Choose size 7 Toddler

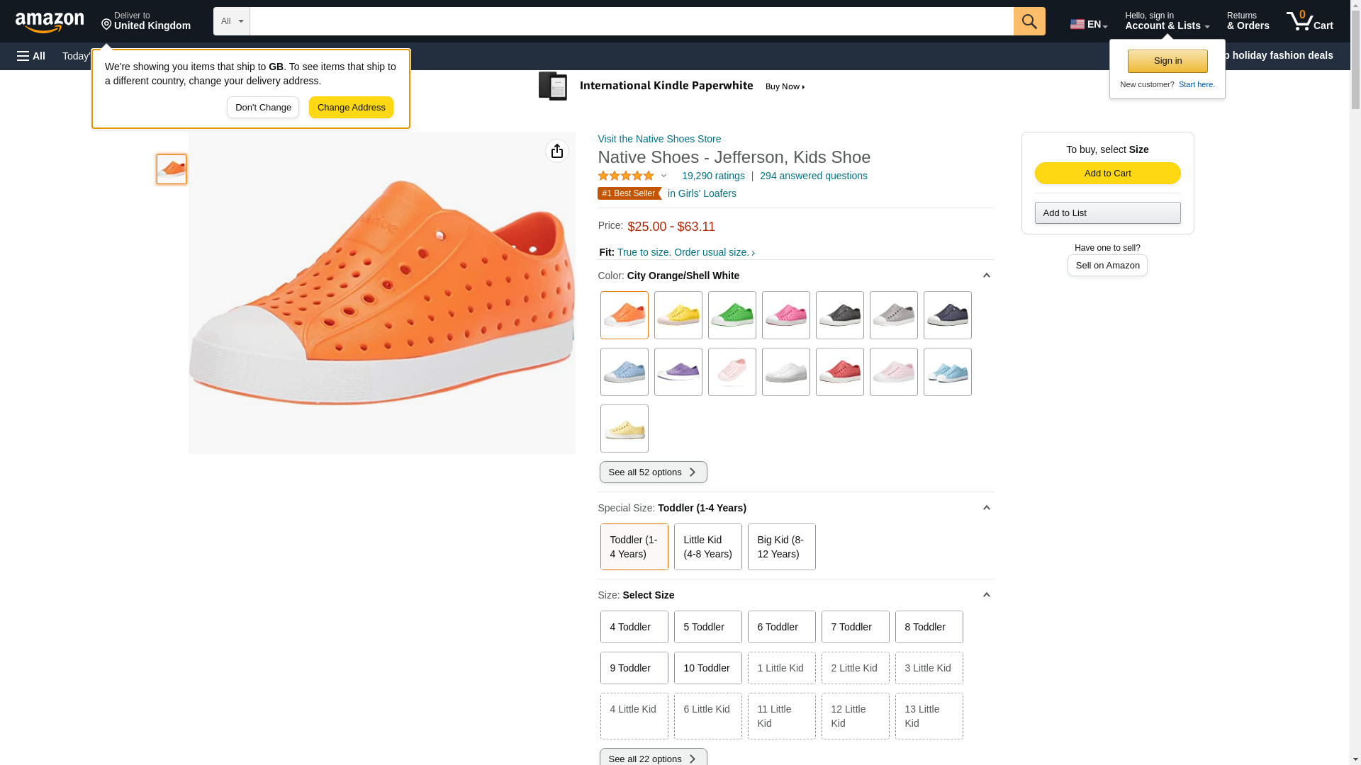pos(855,627)
